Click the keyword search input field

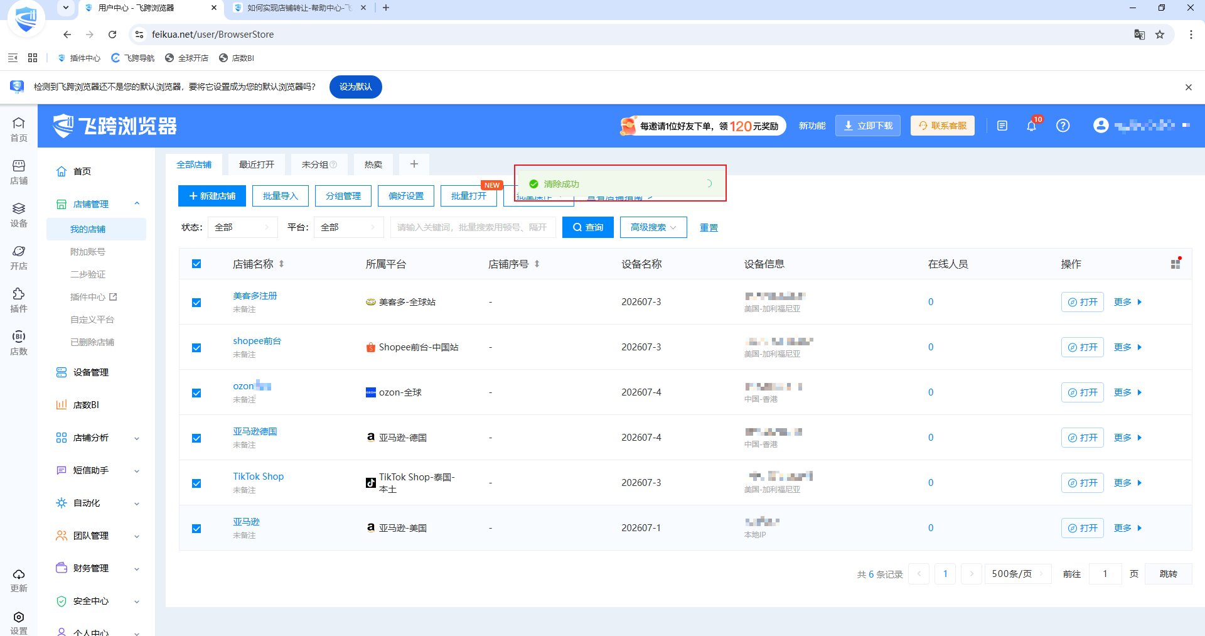point(473,227)
